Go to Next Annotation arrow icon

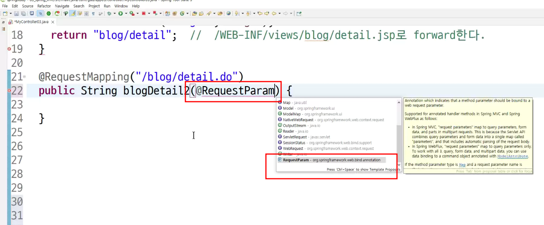point(237,13)
